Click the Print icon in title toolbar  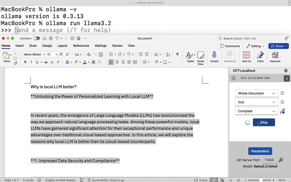[x=72, y=38]
